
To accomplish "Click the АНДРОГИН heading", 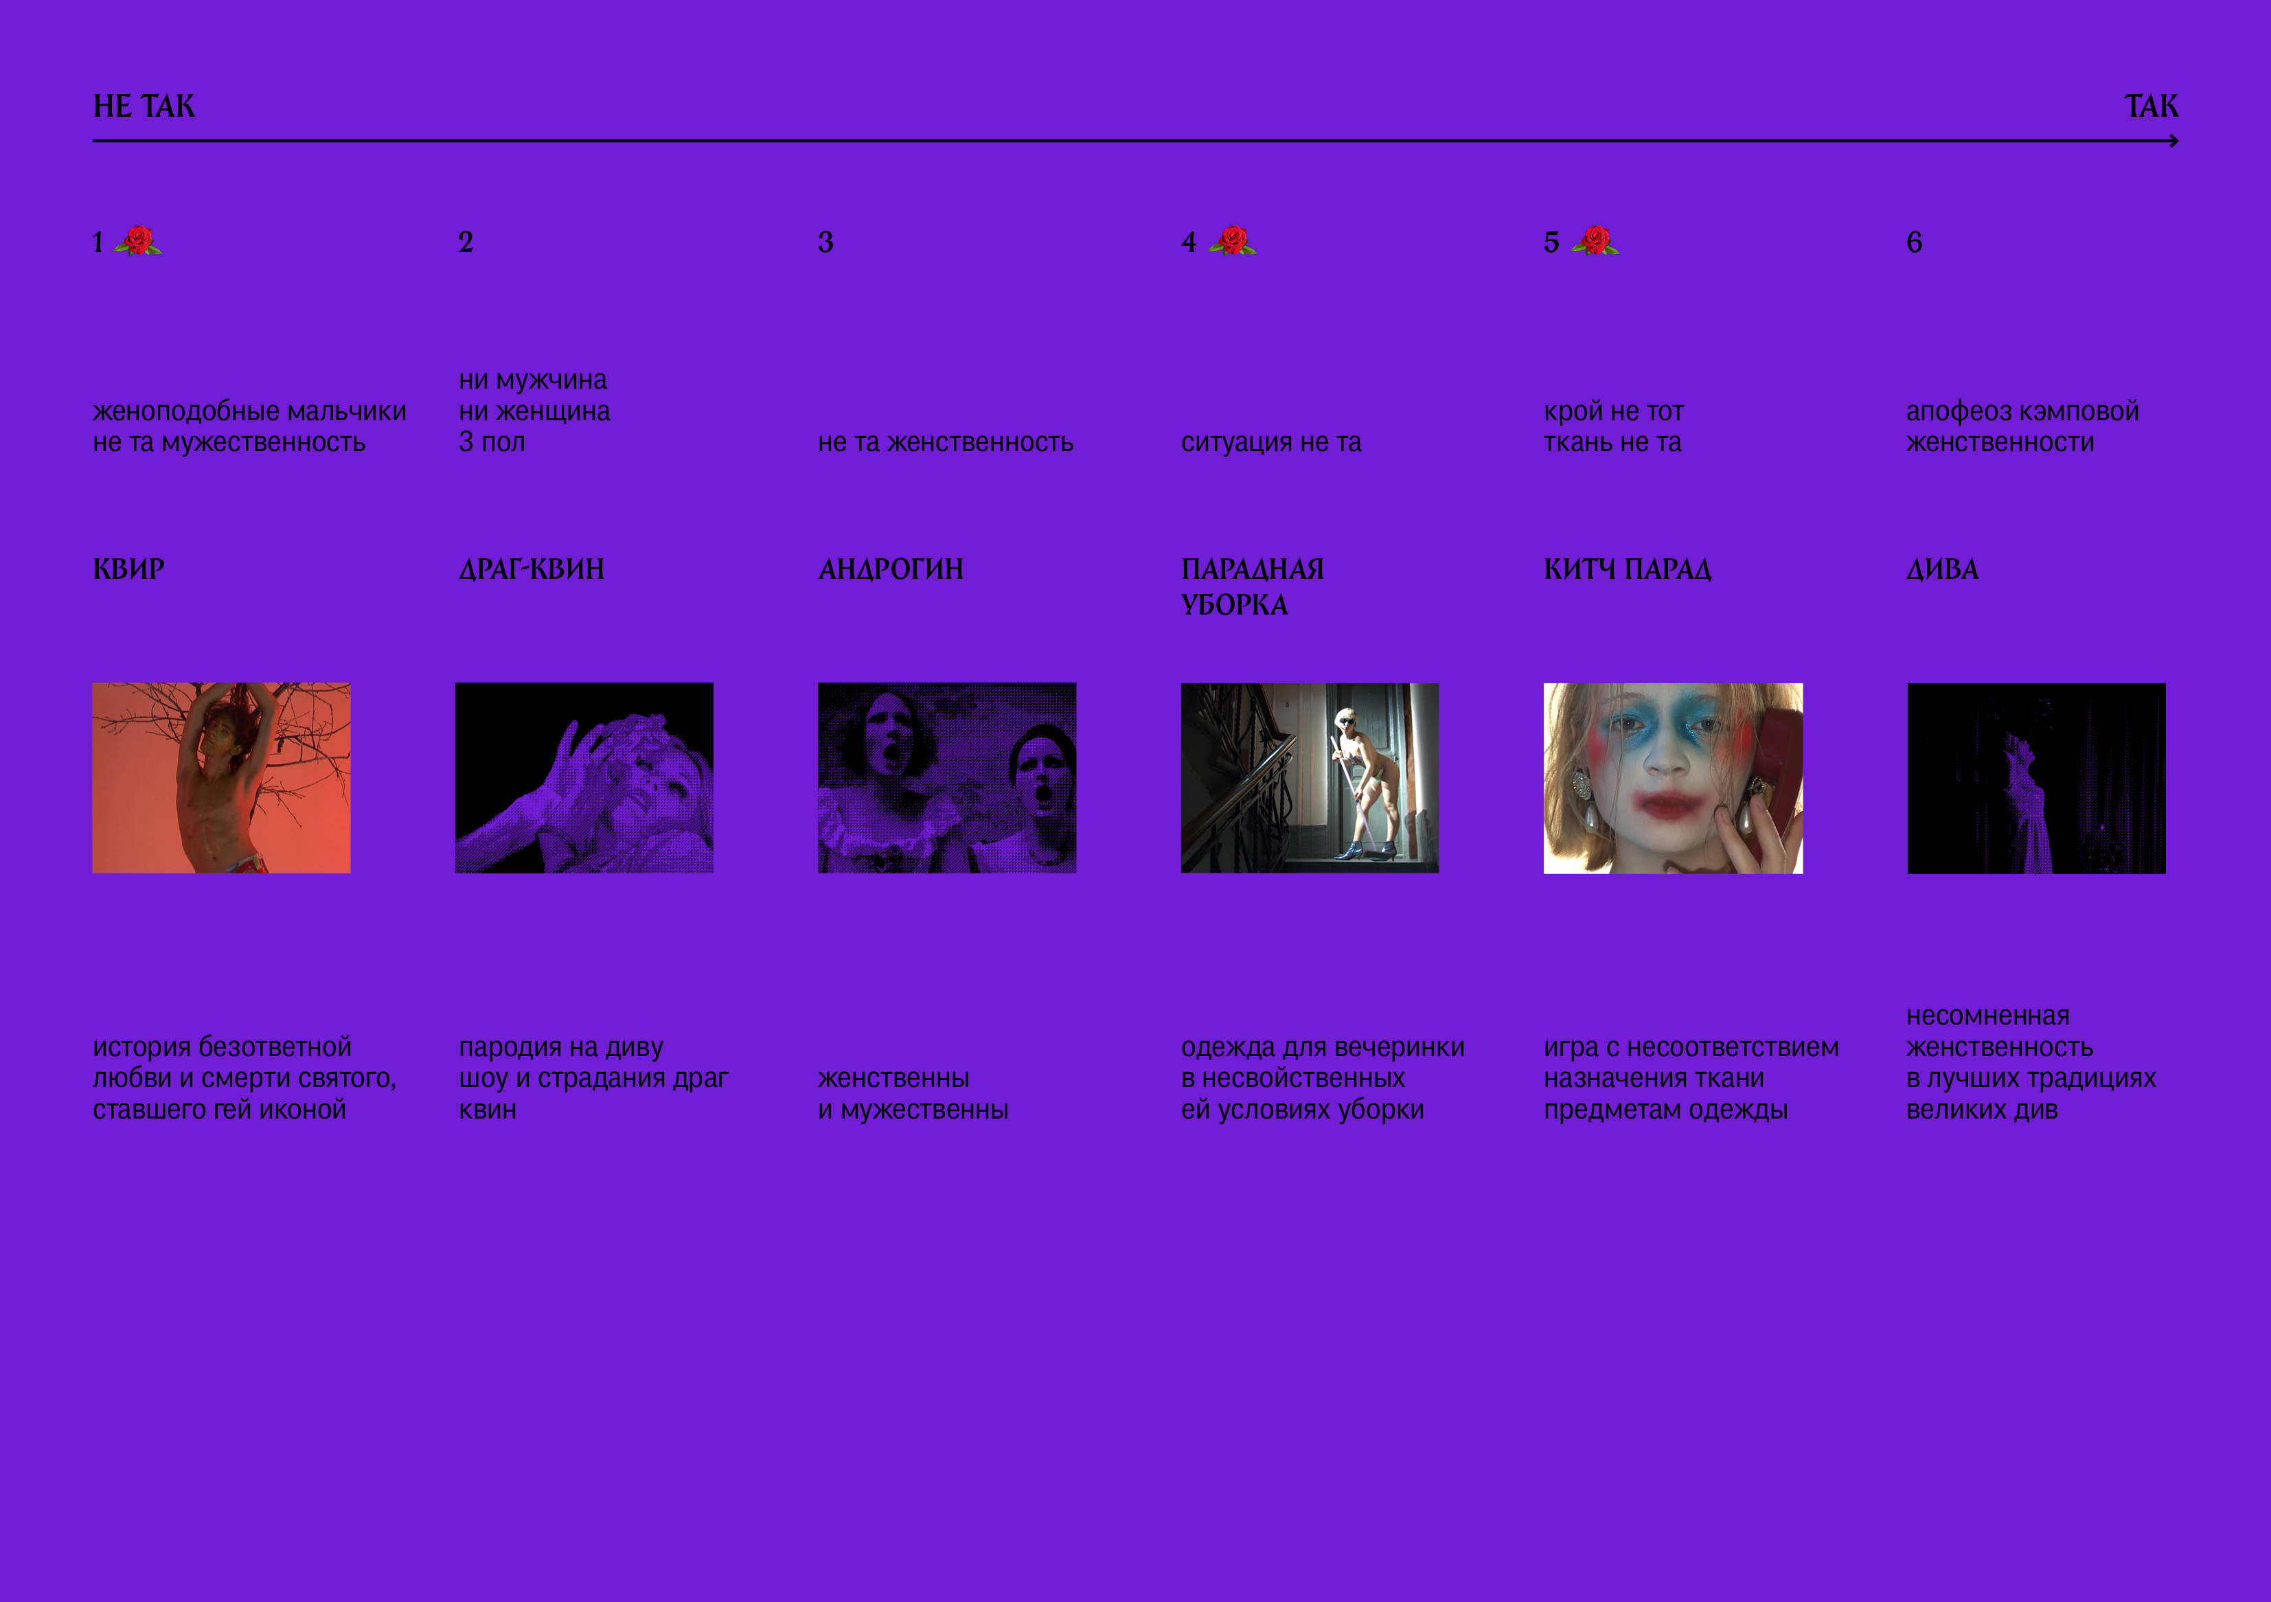I will pos(890,570).
